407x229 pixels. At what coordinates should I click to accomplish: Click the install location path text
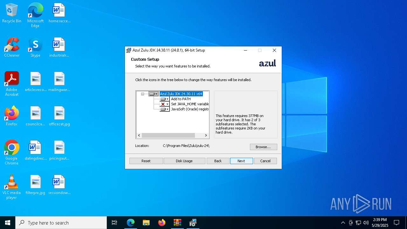pyautogui.click(x=186, y=146)
